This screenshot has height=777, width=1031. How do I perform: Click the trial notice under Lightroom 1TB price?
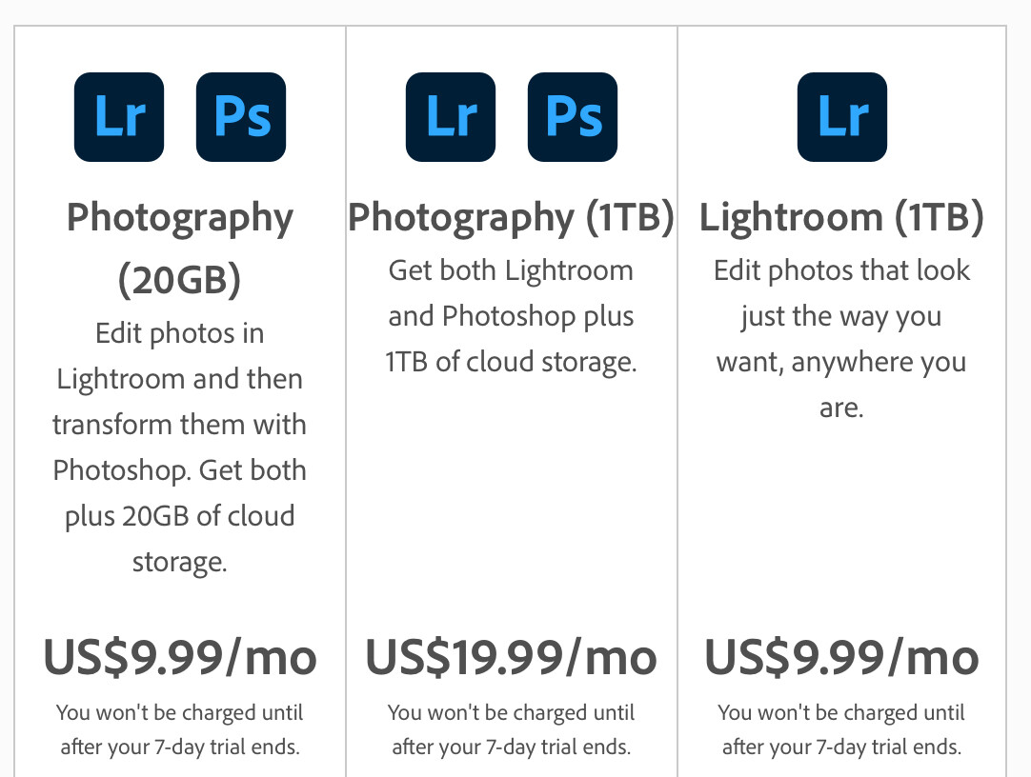pyautogui.click(x=841, y=729)
